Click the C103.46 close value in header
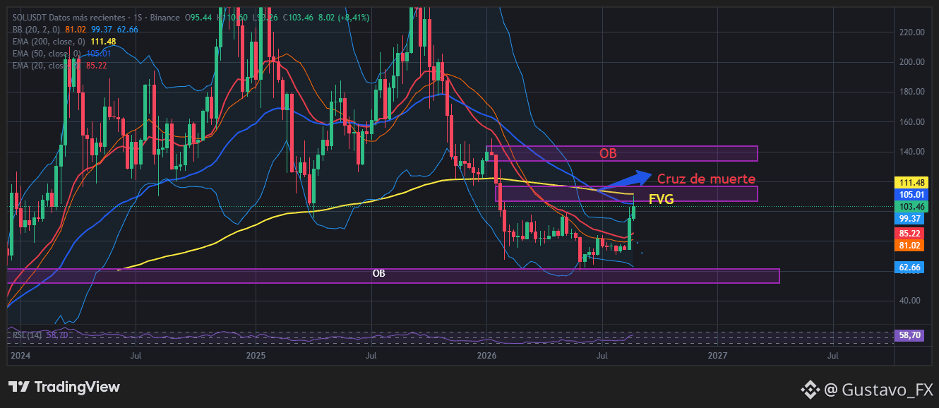The width and height of the screenshot is (939, 408). coord(299,17)
